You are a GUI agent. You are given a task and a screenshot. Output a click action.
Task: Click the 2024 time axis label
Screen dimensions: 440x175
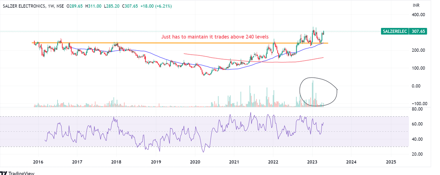tap(351, 162)
